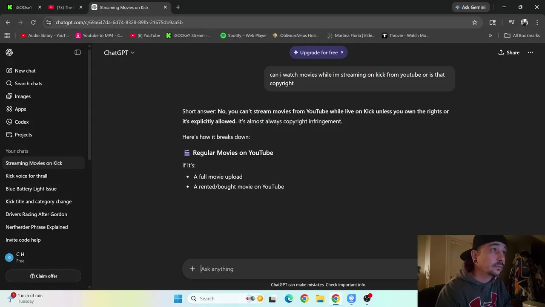545x307 pixels.
Task: Expand the hidden bookmarks chevron
Action: coord(490,35)
